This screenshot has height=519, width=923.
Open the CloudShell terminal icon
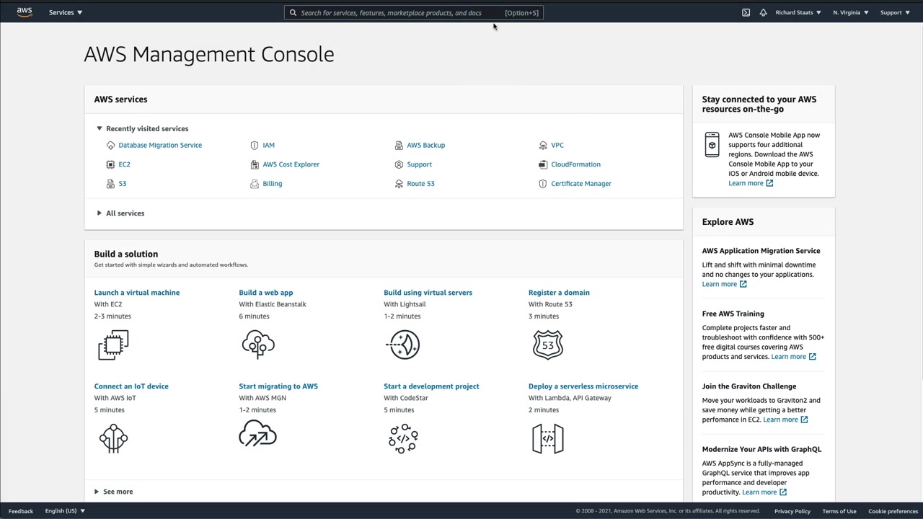pos(746,12)
